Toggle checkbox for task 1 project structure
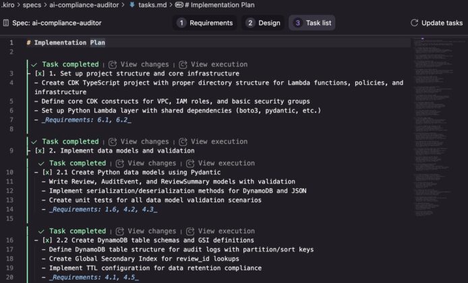This screenshot has height=283, width=468. pyautogui.click(x=40, y=73)
